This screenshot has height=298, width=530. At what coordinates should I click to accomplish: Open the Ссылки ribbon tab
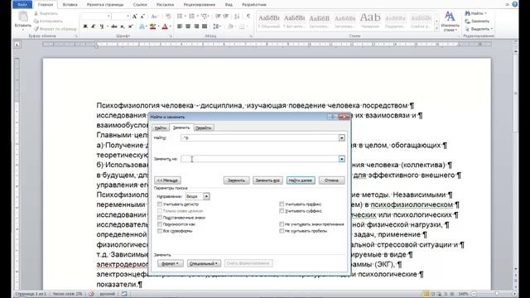click(140, 5)
